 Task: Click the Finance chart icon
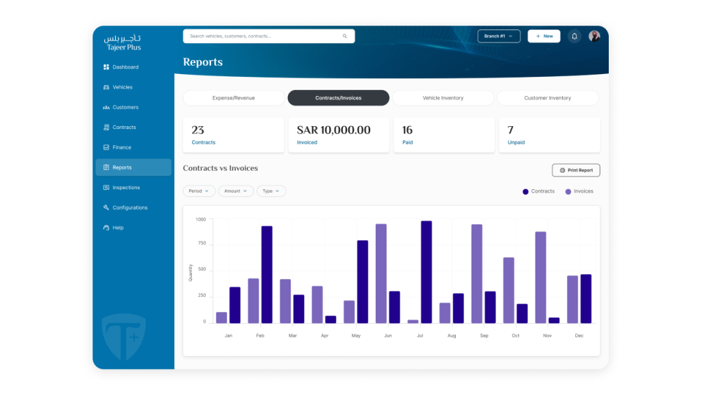[x=106, y=147]
